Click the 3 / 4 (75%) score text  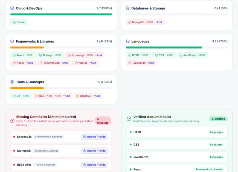220,41
